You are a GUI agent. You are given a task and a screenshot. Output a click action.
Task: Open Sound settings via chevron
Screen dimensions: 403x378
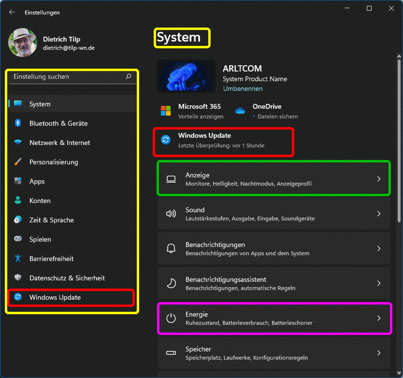point(378,214)
